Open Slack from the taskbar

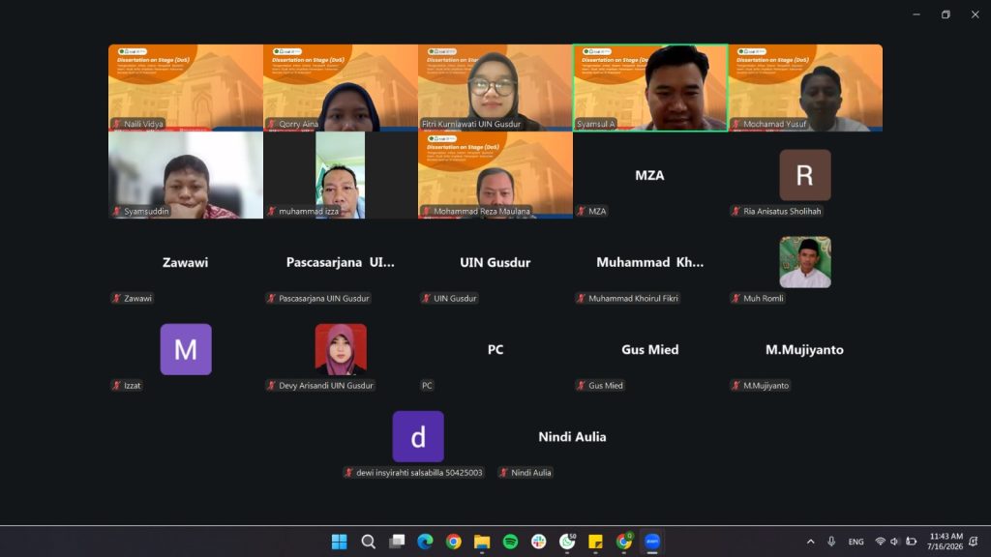click(x=538, y=542)
